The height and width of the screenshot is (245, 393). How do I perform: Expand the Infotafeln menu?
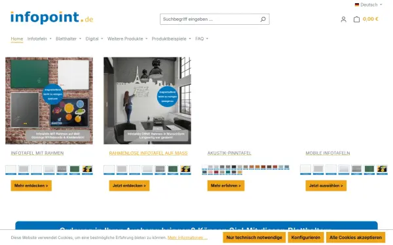[x=39, y=39]
